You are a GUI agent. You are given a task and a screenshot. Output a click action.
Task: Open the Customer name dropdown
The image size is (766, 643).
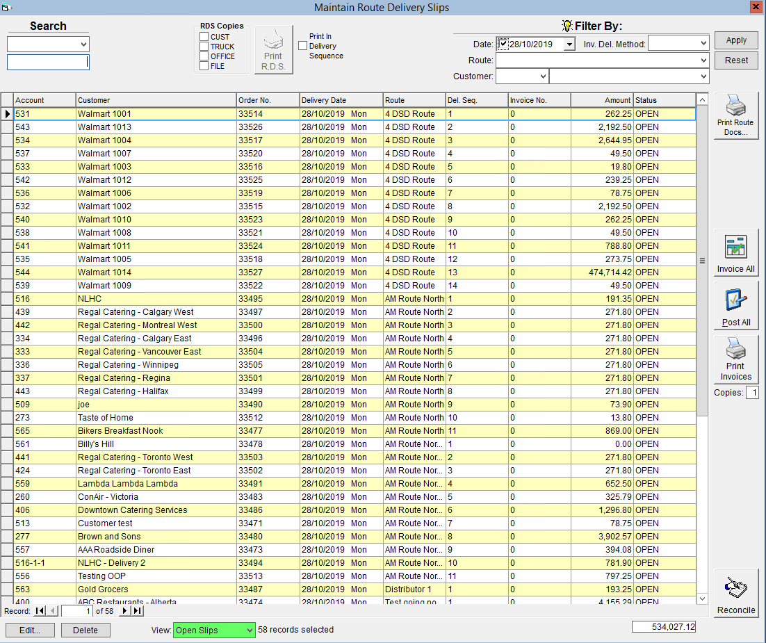click(x=703, y=76)
